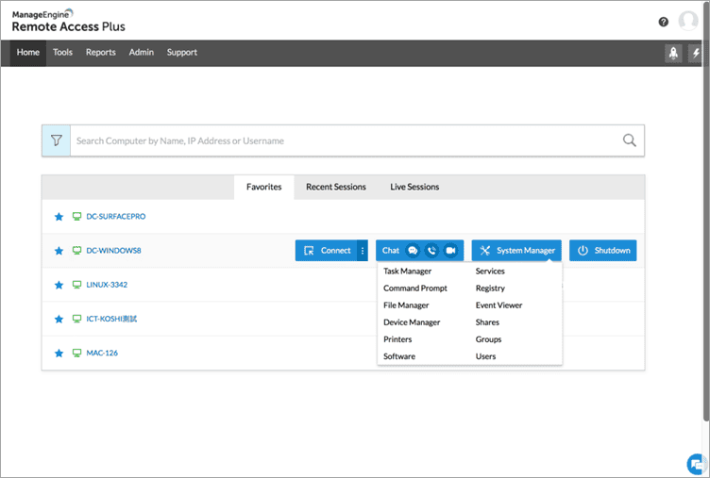Choose Registry from dropdown
The height and width of the screenshot is (478, 710).
click(490, 288)
